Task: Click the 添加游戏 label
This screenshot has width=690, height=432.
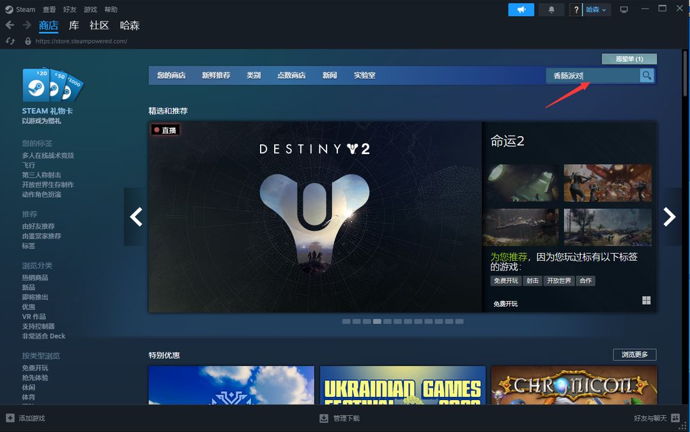Action: pos(32,419)
